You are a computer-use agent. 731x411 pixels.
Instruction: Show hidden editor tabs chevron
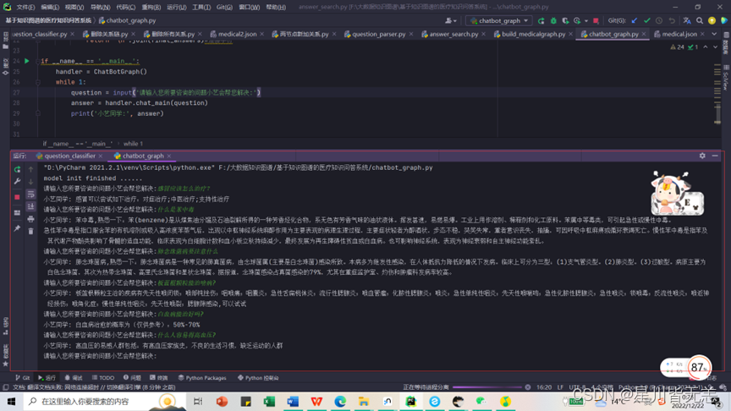tap(714, 34)
